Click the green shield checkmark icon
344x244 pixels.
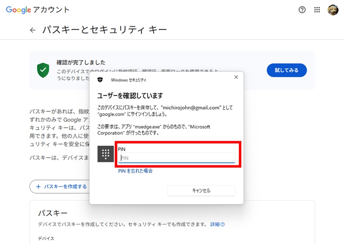(x=43, y=69)
